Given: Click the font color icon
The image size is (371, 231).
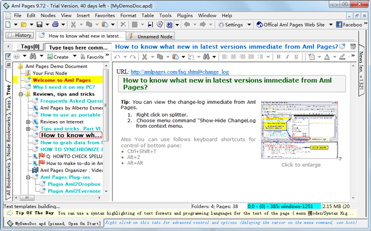Looking at the screenshot, I should point(327,57).
